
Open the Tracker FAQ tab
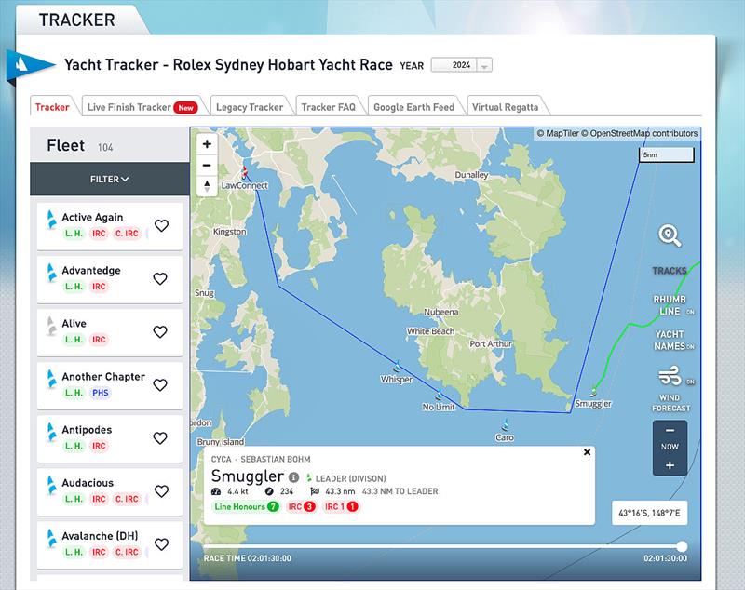(x=329, y=107)
